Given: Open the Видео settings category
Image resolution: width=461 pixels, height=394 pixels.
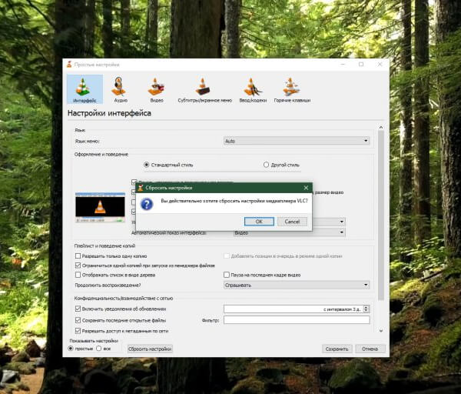Looking at the screenshot, I should tap(157, 89).
